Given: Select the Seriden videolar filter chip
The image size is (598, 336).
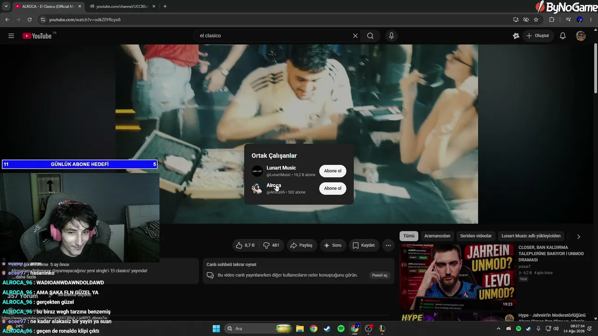Looking at the screenshot, I should (x=476, y=236).
